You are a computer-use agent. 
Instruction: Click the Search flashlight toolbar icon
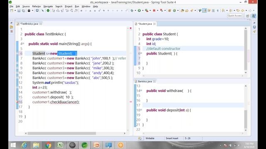click(x=192, y=10)
